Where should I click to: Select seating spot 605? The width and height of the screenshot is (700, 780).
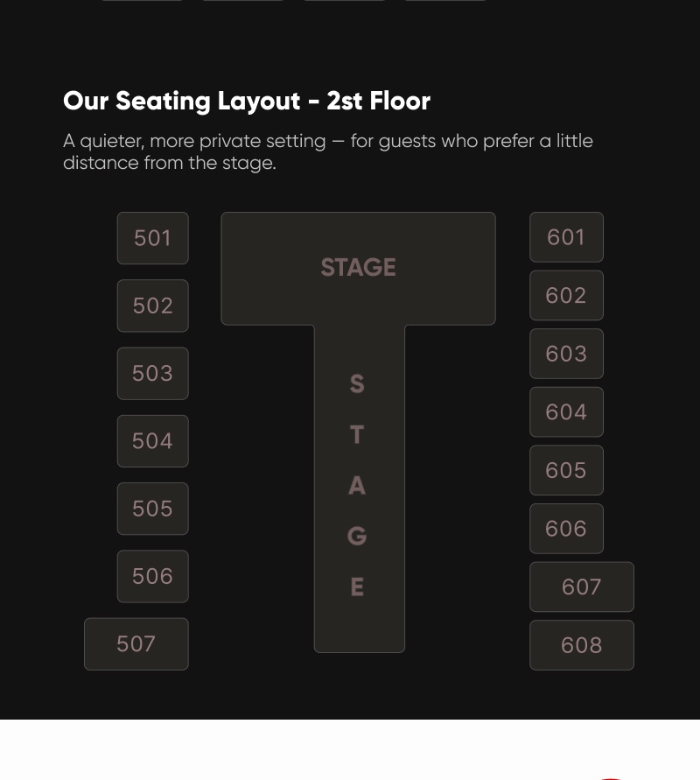tap(566, 469)
